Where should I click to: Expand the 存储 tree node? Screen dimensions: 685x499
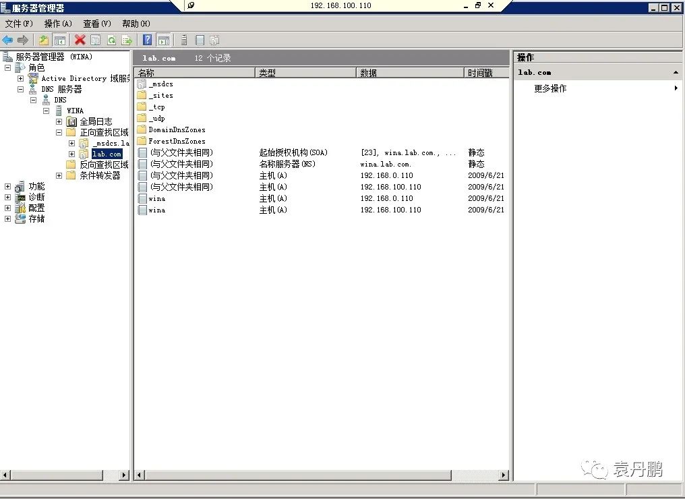click(x=7, y=219)
